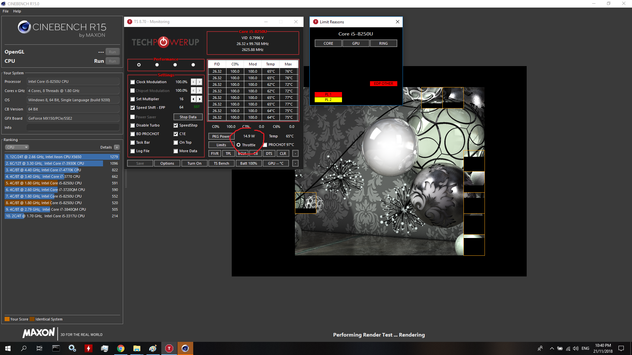Open the volume icon in the system tray
Image resolution: width=632 pixels, height=355 pixels.
[x=575, y=348]
